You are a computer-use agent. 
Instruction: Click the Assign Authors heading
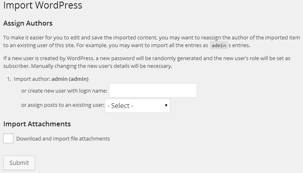(x=28, y=23)
